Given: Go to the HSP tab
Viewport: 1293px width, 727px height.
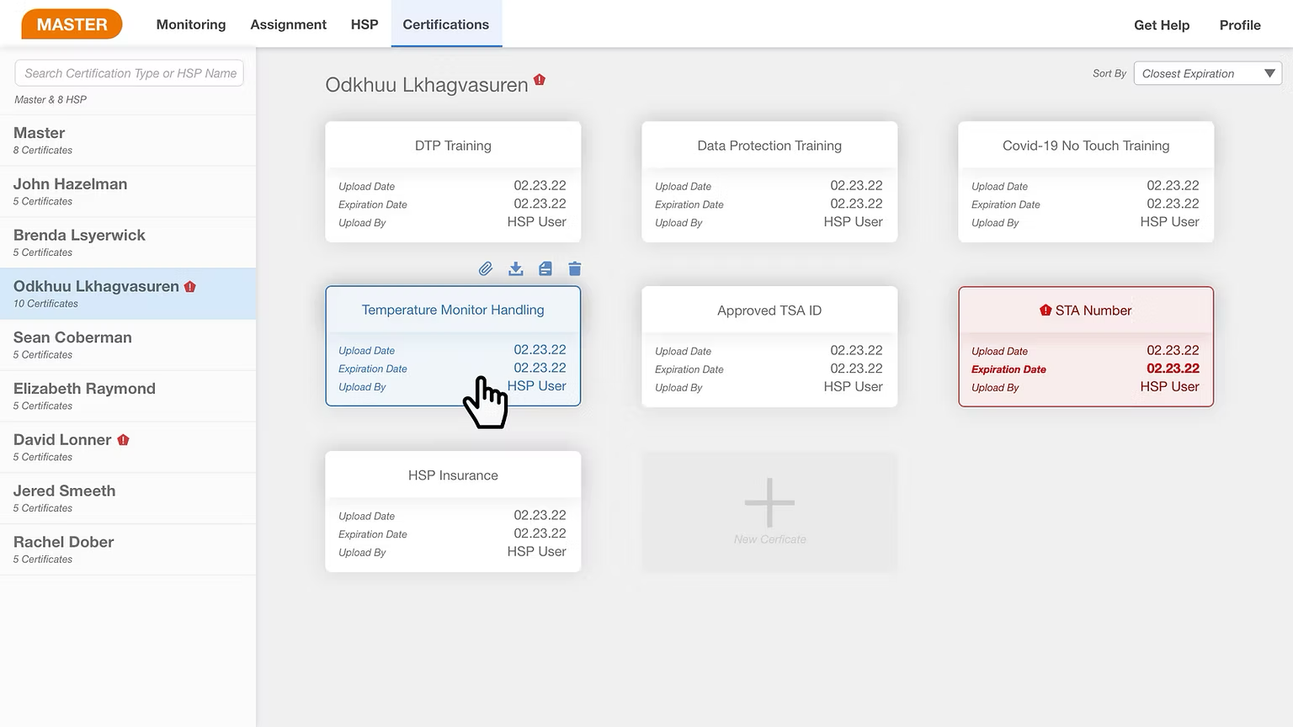Looking at the screenshot, I should (364, 24).
